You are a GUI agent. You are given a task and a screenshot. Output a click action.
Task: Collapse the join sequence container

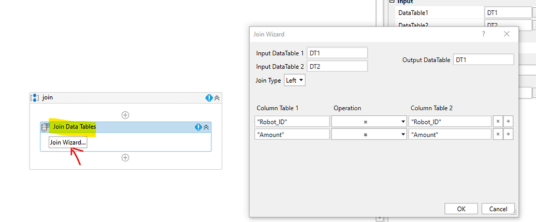(x=217, y=97)
